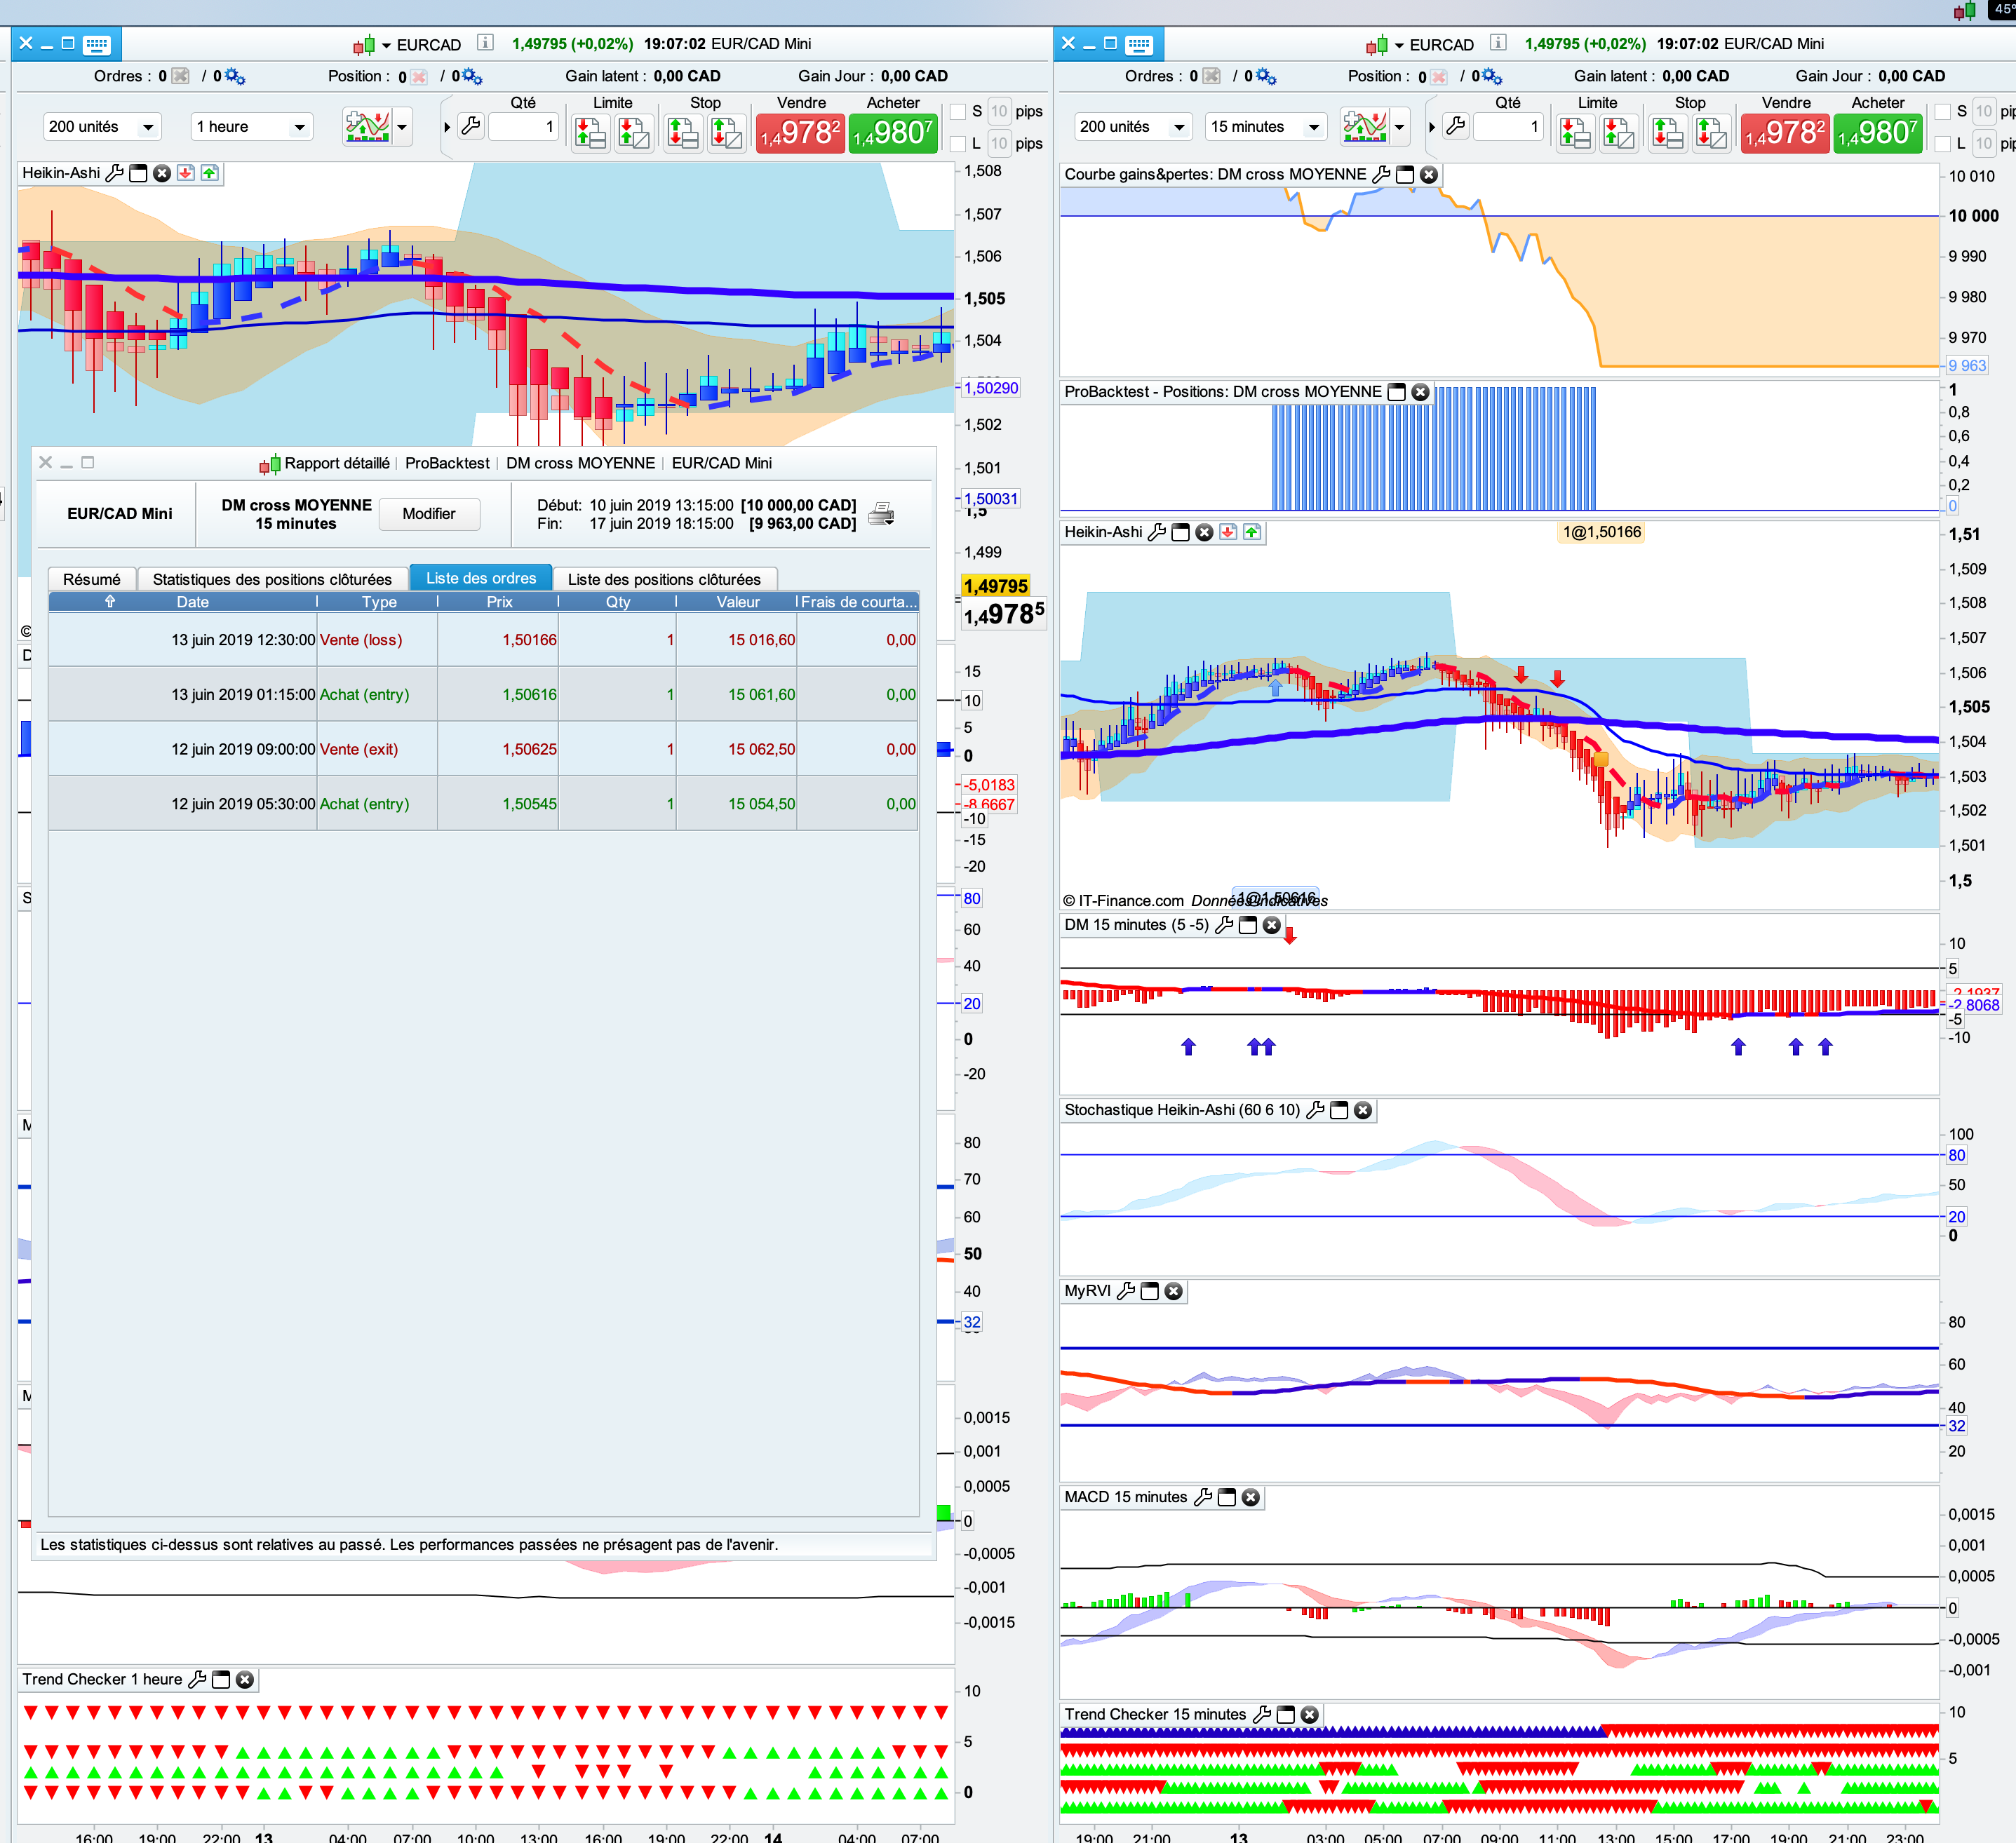Click the keyboard icon in left window header
This screenshot has width=2016, height=1843.
[97, 44]
